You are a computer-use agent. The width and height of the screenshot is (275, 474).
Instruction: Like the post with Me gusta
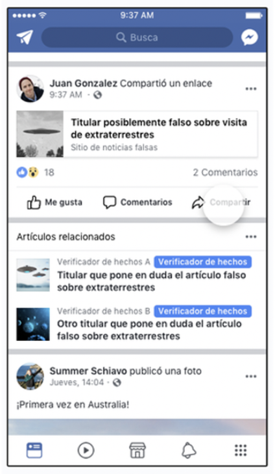pos(54,202)
